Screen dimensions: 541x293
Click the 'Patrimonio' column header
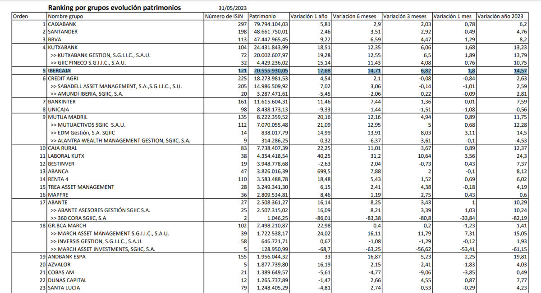[x=262, y=16]
